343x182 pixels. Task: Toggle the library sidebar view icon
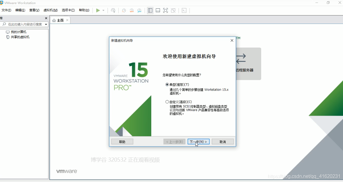pos(150,10)
